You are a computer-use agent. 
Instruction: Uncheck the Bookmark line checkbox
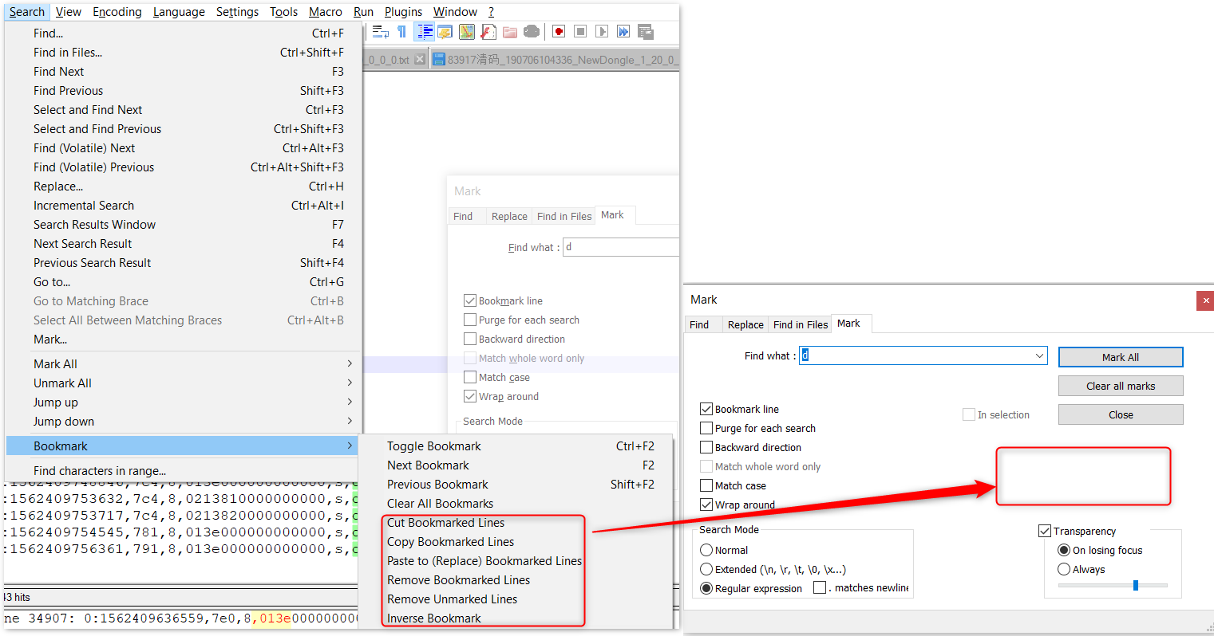706,409
